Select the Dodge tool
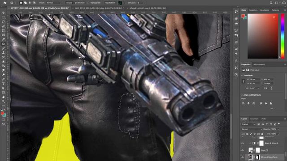This screenshot has height=161, width=287. [x=3, y=75]
